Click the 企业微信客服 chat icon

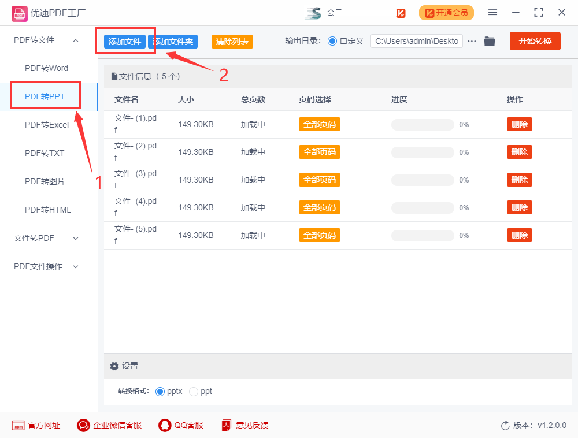coord(83,425)
